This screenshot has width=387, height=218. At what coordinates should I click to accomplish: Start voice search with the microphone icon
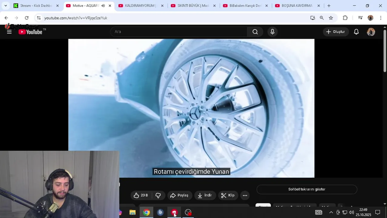[273, 32]
